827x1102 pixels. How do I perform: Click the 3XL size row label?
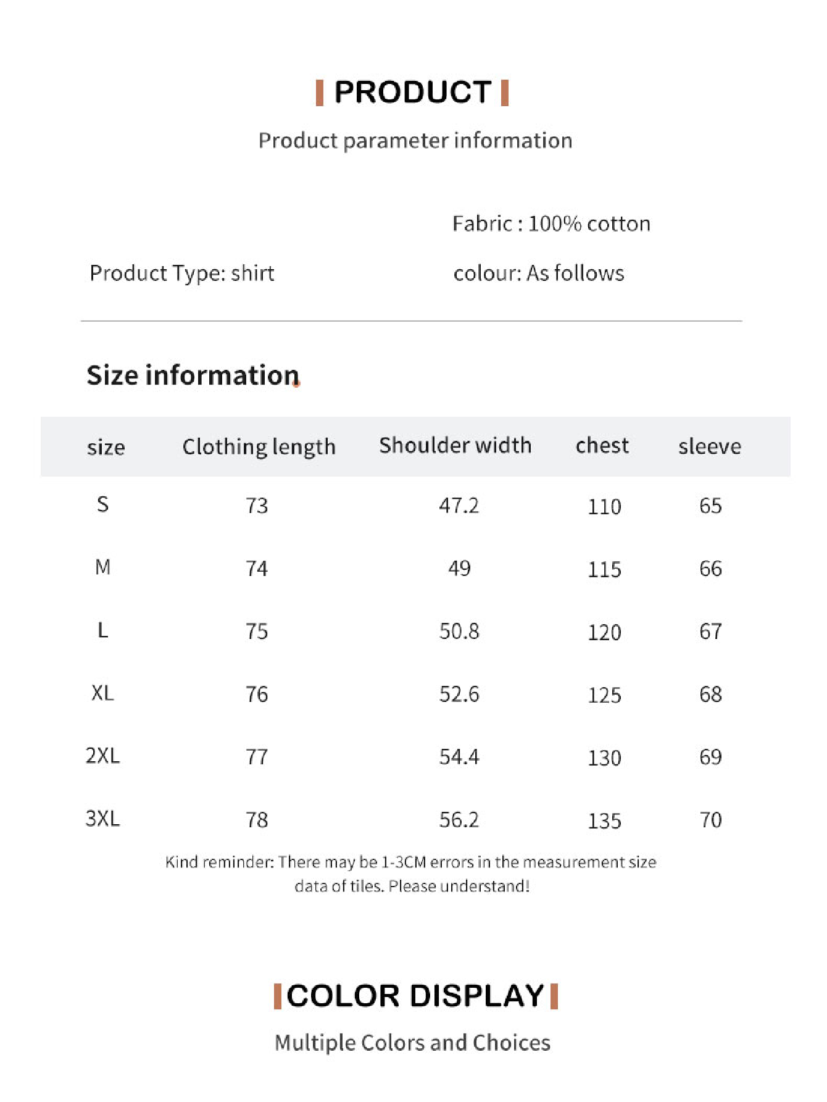[x=102, y=818]
